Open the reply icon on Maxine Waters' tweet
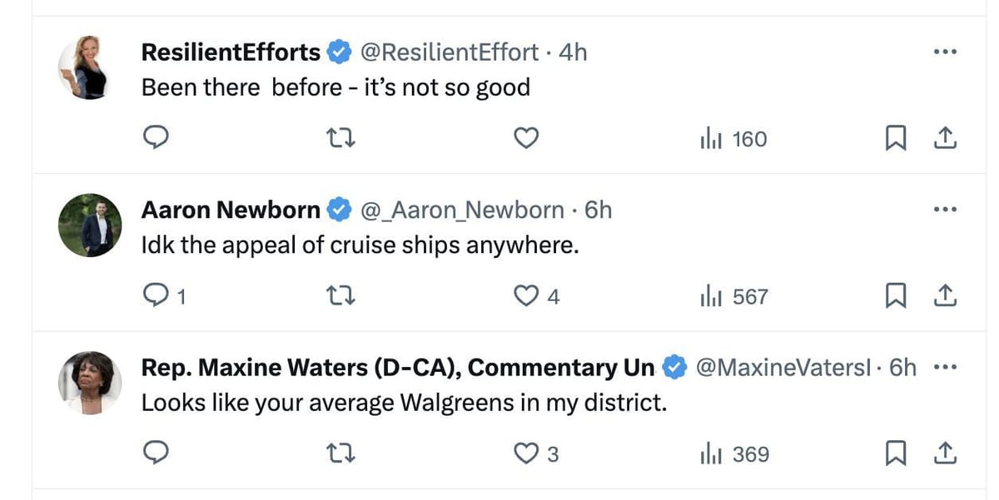The width and height of the screenshot is (999, 500). click(x=156, y=453)
